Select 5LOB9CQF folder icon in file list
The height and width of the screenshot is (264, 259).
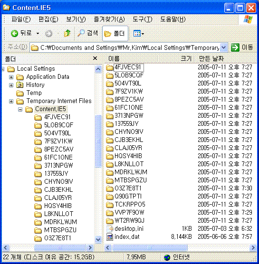pos(109,75)
